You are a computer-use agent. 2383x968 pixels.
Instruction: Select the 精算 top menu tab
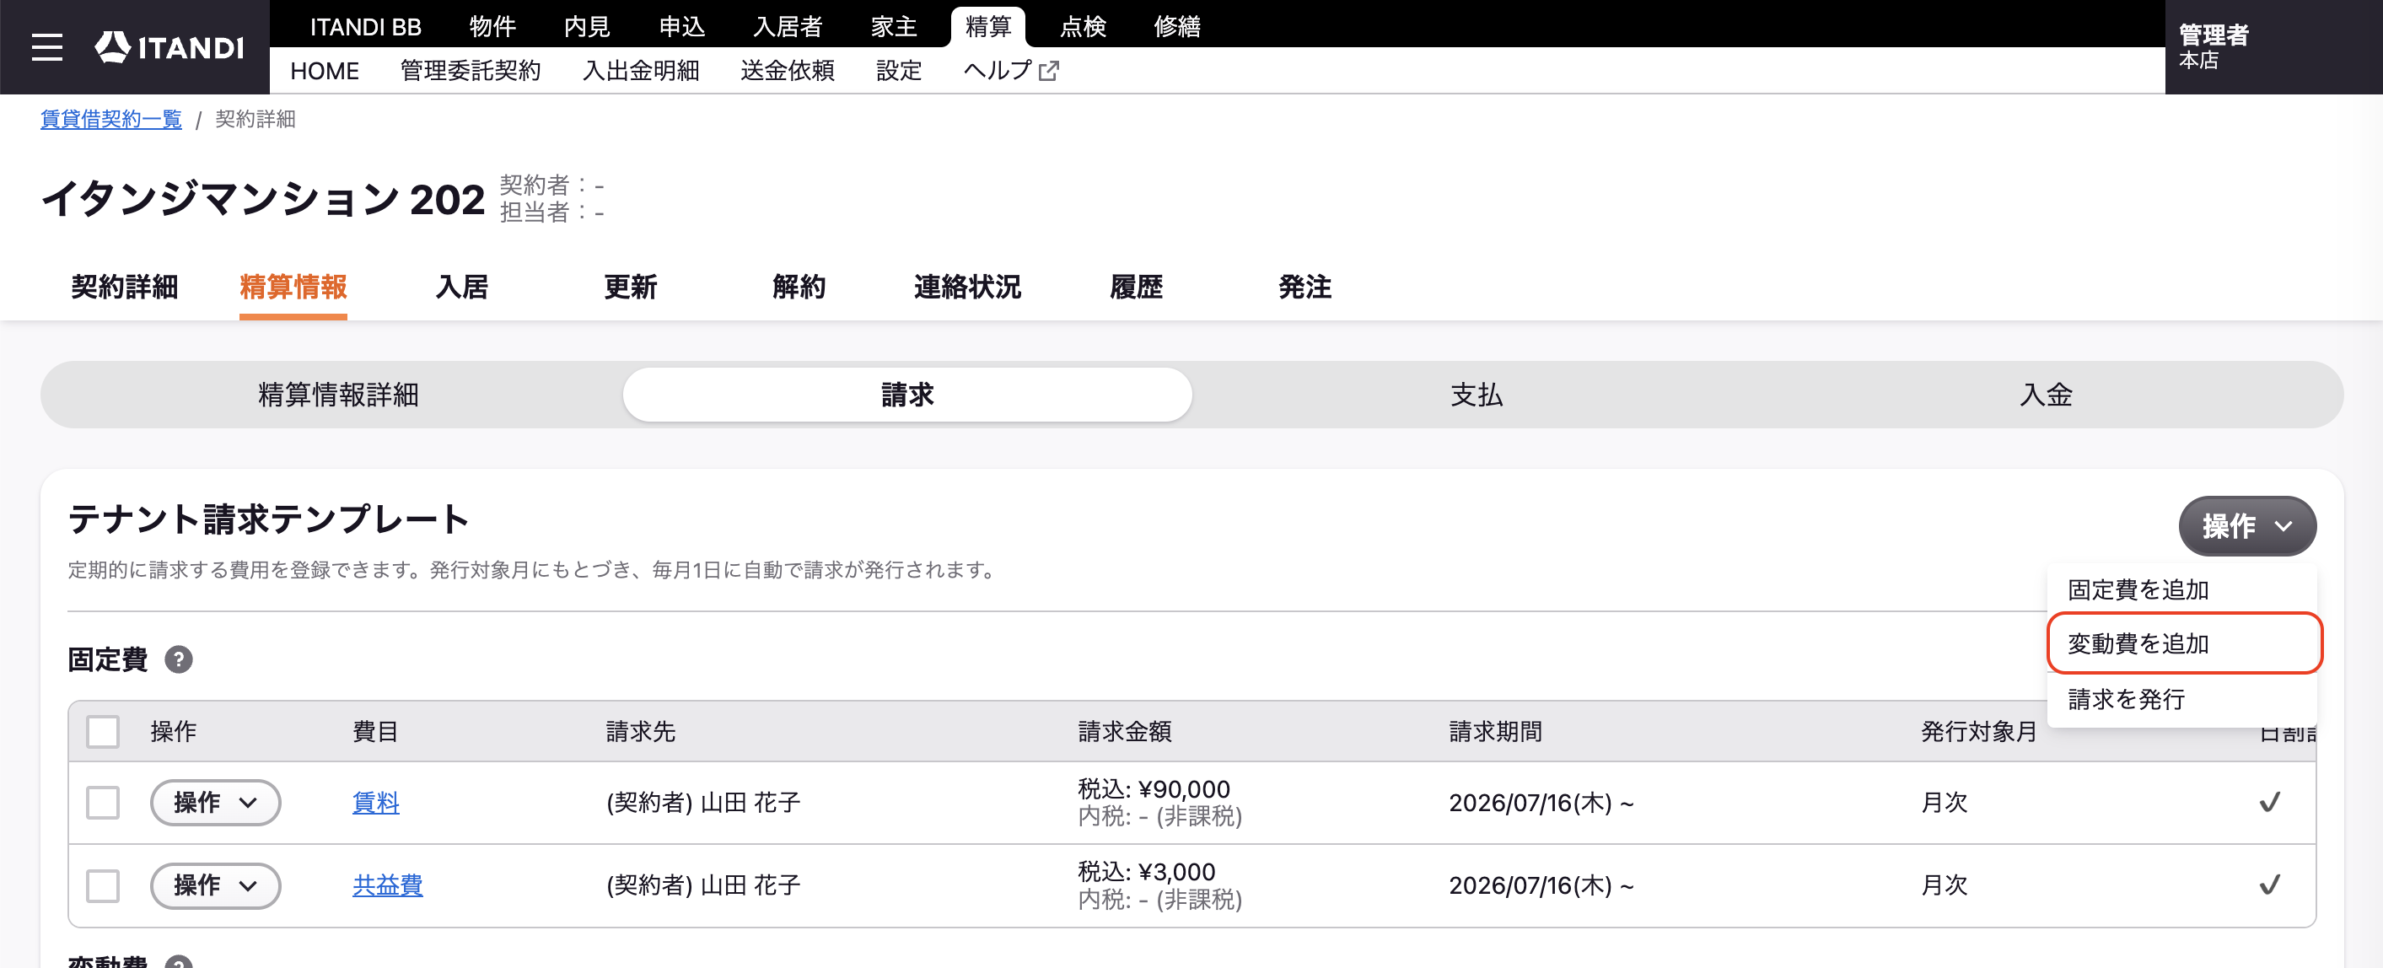[988, 26]
